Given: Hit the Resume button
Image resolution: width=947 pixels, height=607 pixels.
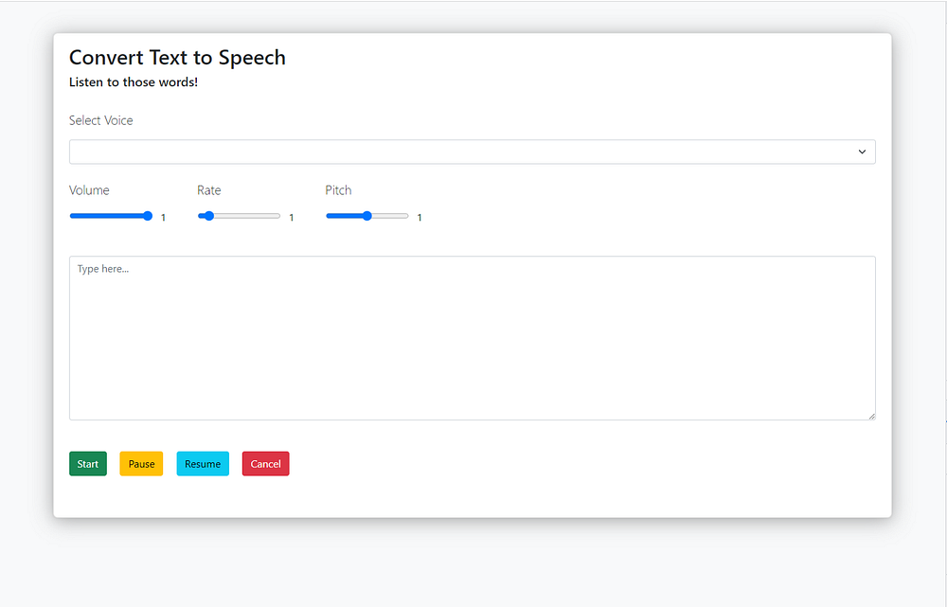Looking at the screenshot, I should click(203, 464).
